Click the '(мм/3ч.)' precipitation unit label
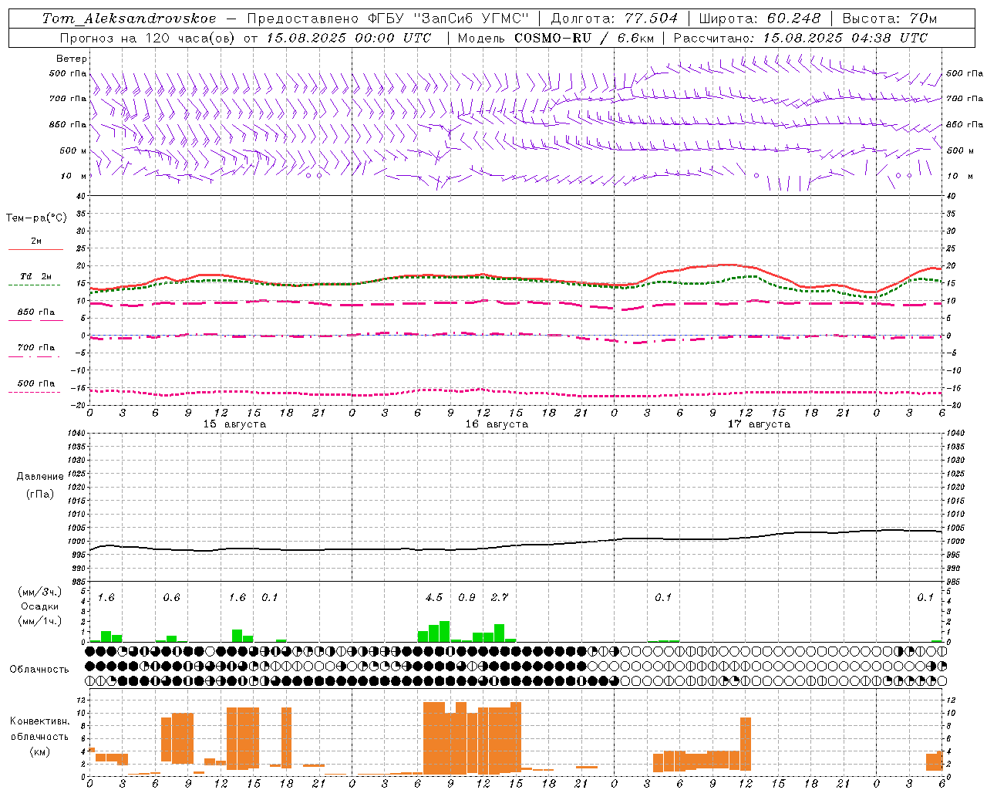Screen dimensions: 987x790 click(39, 592)
